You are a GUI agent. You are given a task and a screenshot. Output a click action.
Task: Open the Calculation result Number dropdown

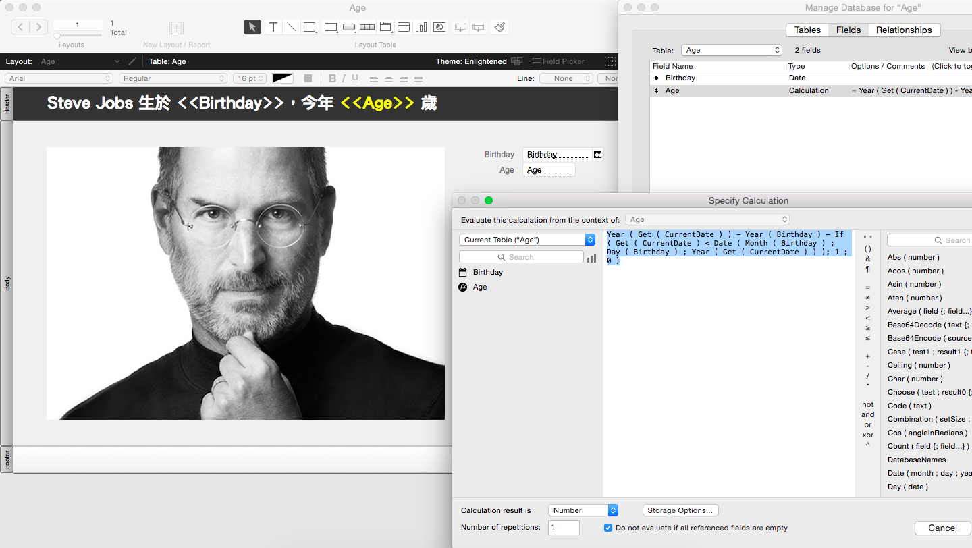[583, 510]
